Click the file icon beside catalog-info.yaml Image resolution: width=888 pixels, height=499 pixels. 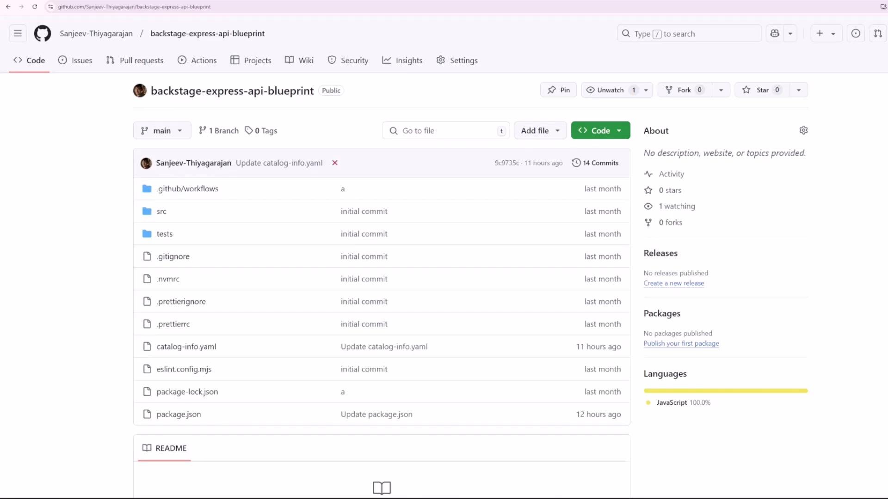tap(147, 347)
